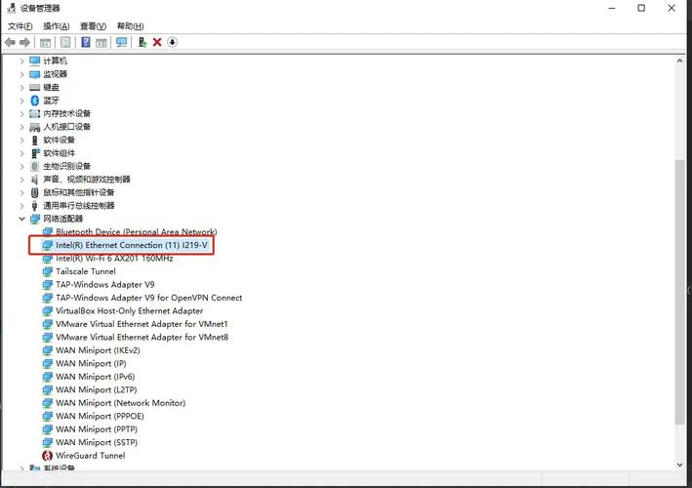The height and width of the screenshot is (488, 692).
Task: Close the Device Manager window
Action: click(x=672, y=8)
